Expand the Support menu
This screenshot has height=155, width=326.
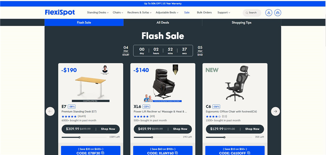pyautogui.click(x=224, y=12)
